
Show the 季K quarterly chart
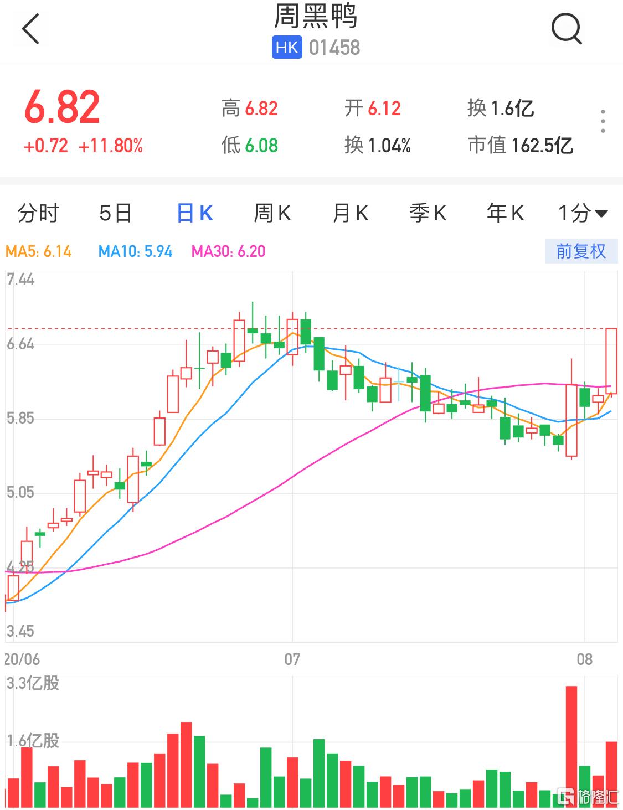(x=428, y=213)
